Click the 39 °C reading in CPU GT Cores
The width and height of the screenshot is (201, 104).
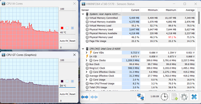[x=67, y=86]
